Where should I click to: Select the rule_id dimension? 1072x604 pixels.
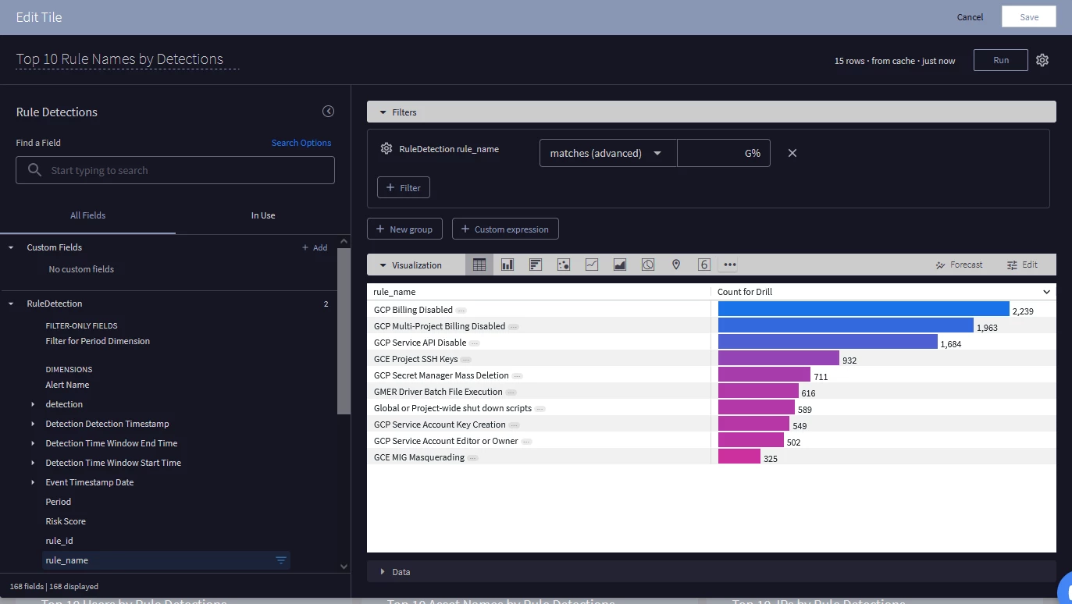tap(59, 541)
